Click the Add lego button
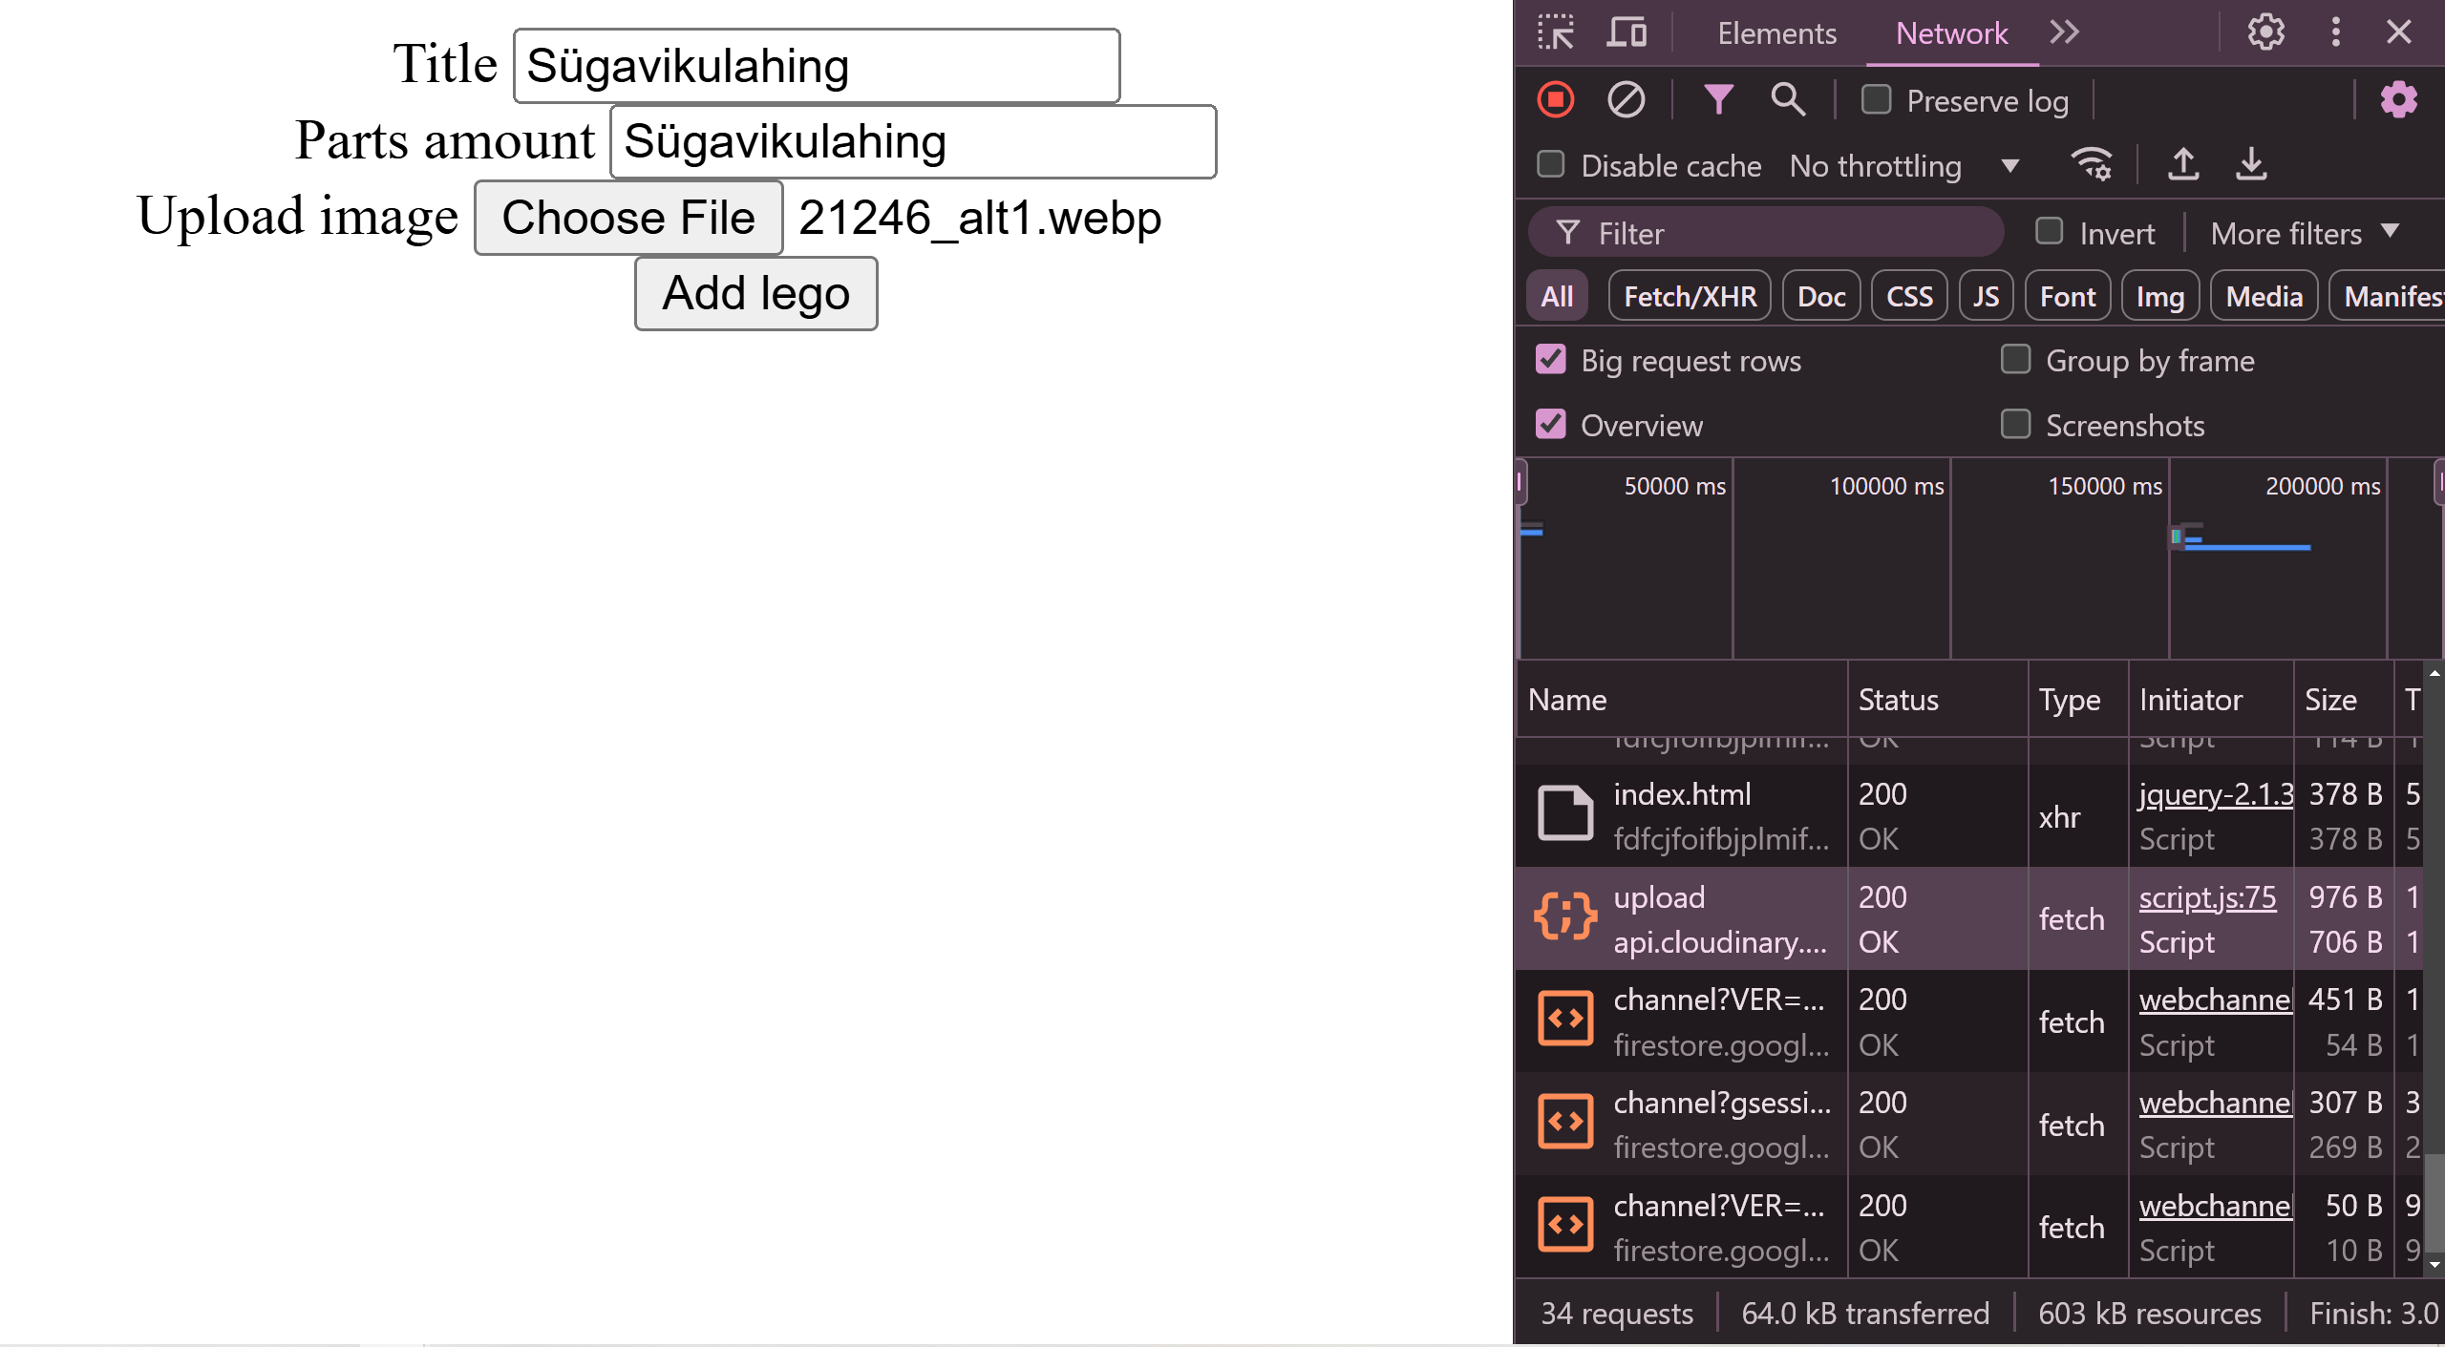The height and width of the screenshot is (1347, 2445). [x=755, y=292]
